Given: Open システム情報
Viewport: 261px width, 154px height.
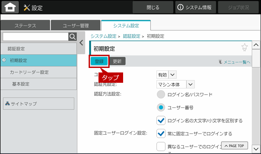Looking at the screenshot, I should [x=195, y=7].
